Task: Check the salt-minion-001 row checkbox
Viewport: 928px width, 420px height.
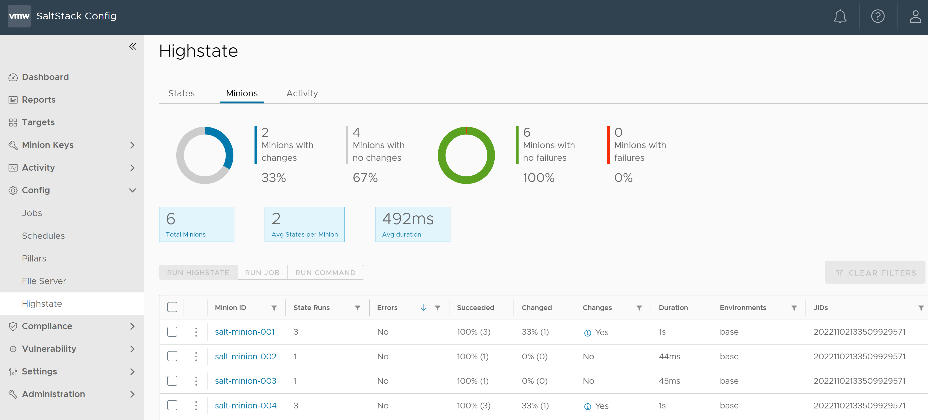Action: (172, 331)
